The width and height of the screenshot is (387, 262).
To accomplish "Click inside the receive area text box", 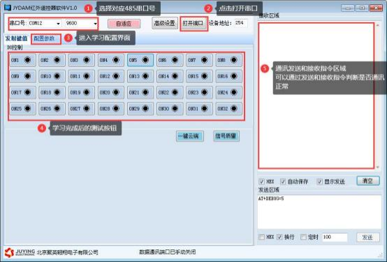I will tap(316, 95).
